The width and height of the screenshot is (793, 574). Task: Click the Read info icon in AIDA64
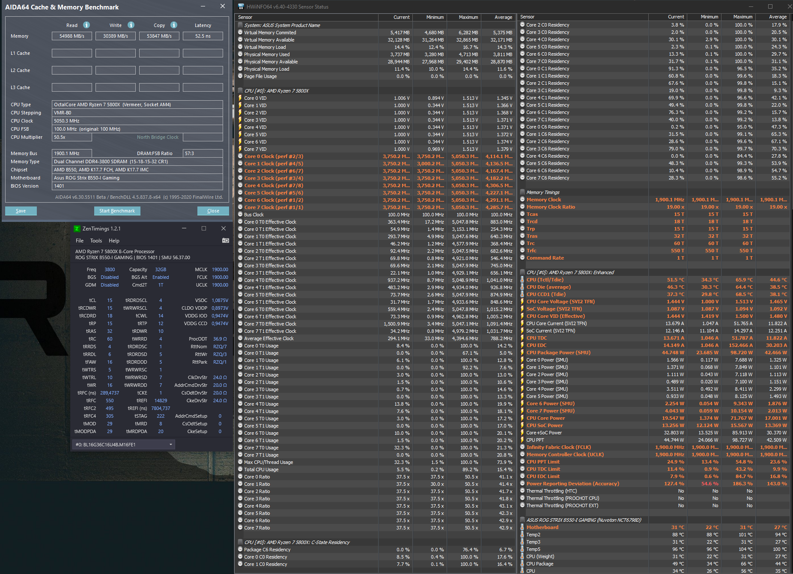(x=86, y=25)
